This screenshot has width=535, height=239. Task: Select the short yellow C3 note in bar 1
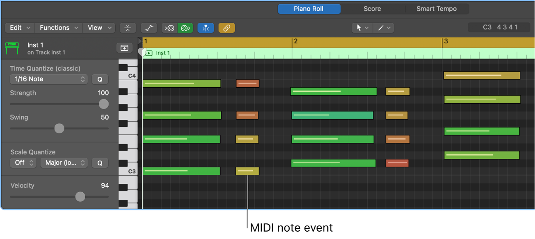click(247, 171)
